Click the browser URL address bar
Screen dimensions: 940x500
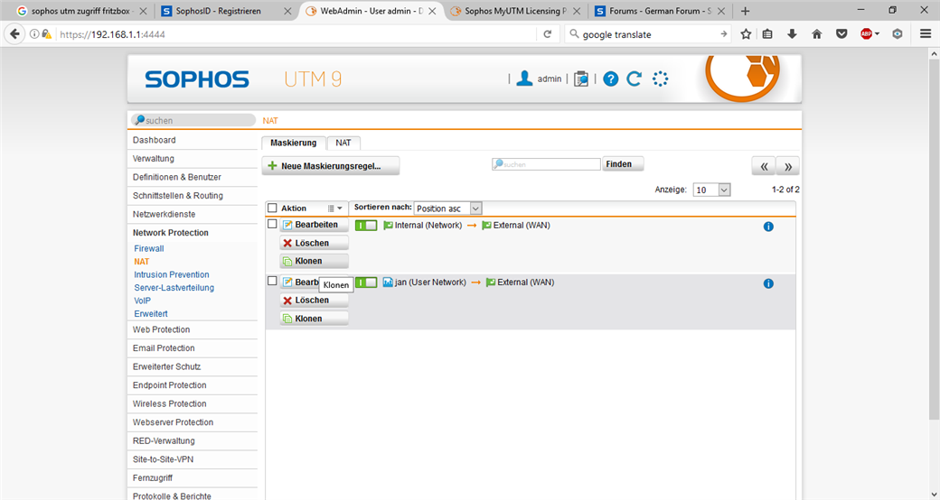coord(296,34)
